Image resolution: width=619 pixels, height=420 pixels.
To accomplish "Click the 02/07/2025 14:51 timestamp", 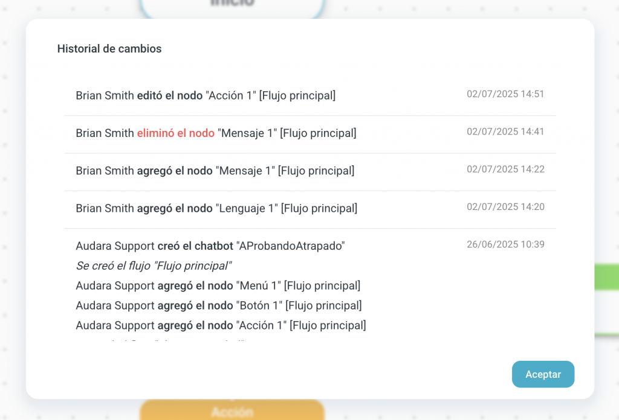I will coord(505,94).
